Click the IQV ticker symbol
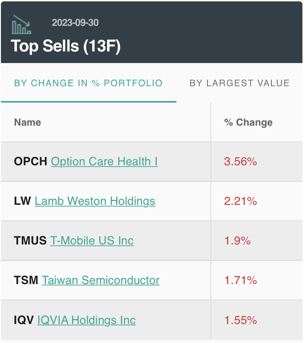This screenshot has width=304, height=343. (24, 320)
